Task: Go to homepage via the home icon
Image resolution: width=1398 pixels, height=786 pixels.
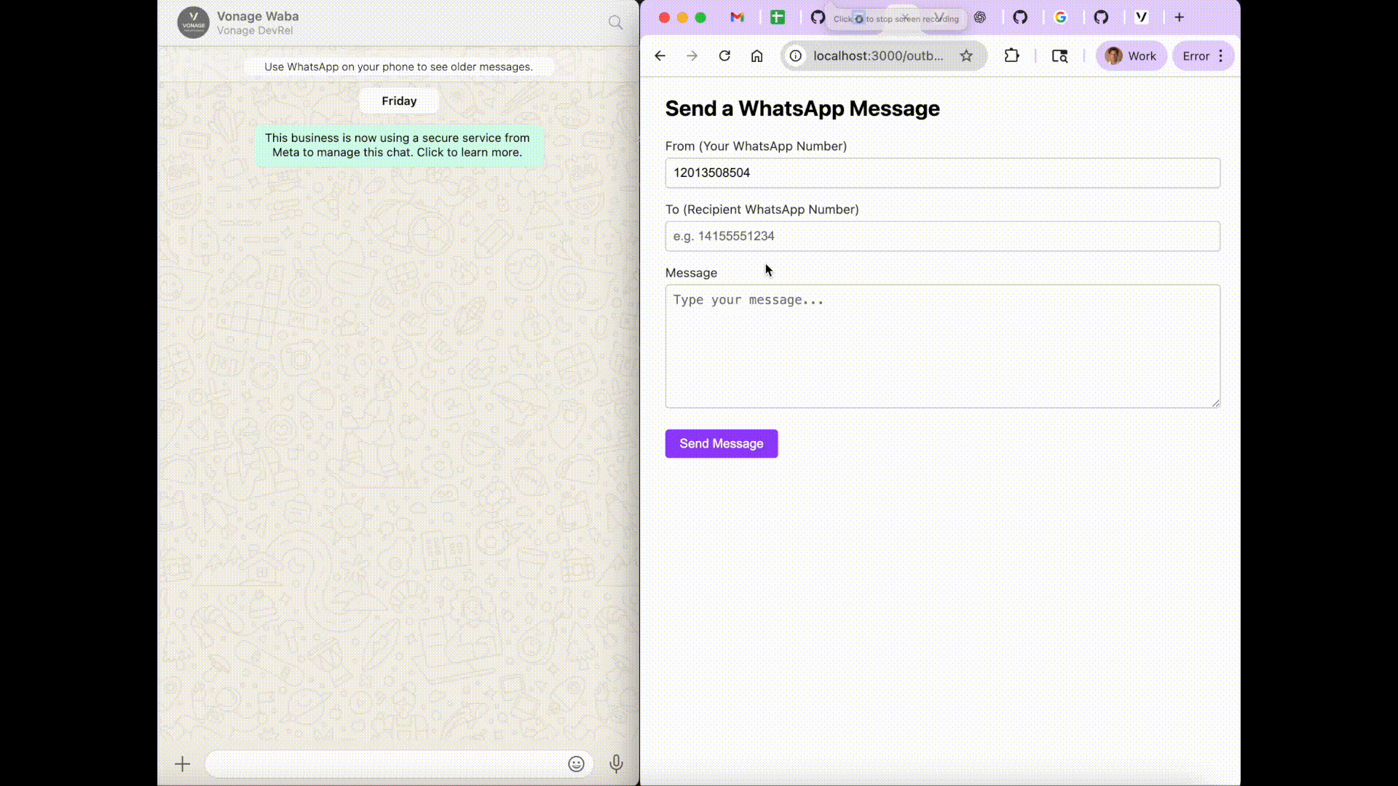Action: [x=757, y=55]
